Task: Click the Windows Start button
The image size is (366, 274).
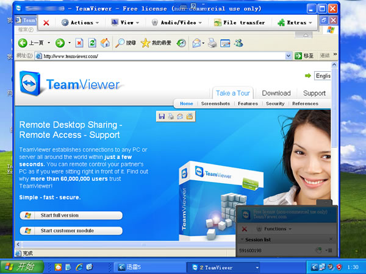Action: 22,267
